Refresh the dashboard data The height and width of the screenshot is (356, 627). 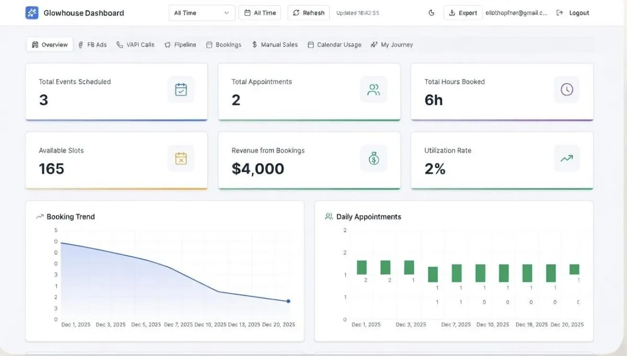(308, 13)
